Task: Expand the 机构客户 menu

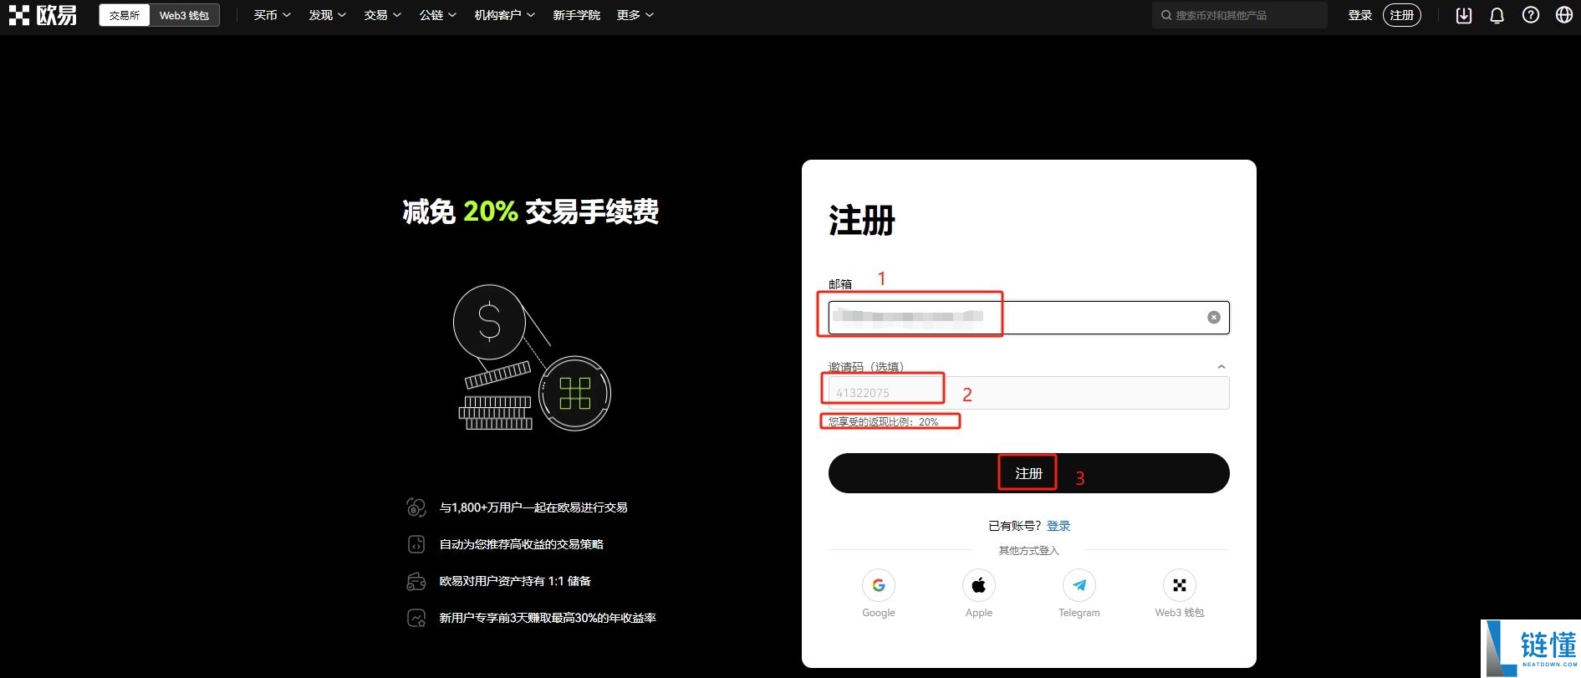Action: point(504,15)
